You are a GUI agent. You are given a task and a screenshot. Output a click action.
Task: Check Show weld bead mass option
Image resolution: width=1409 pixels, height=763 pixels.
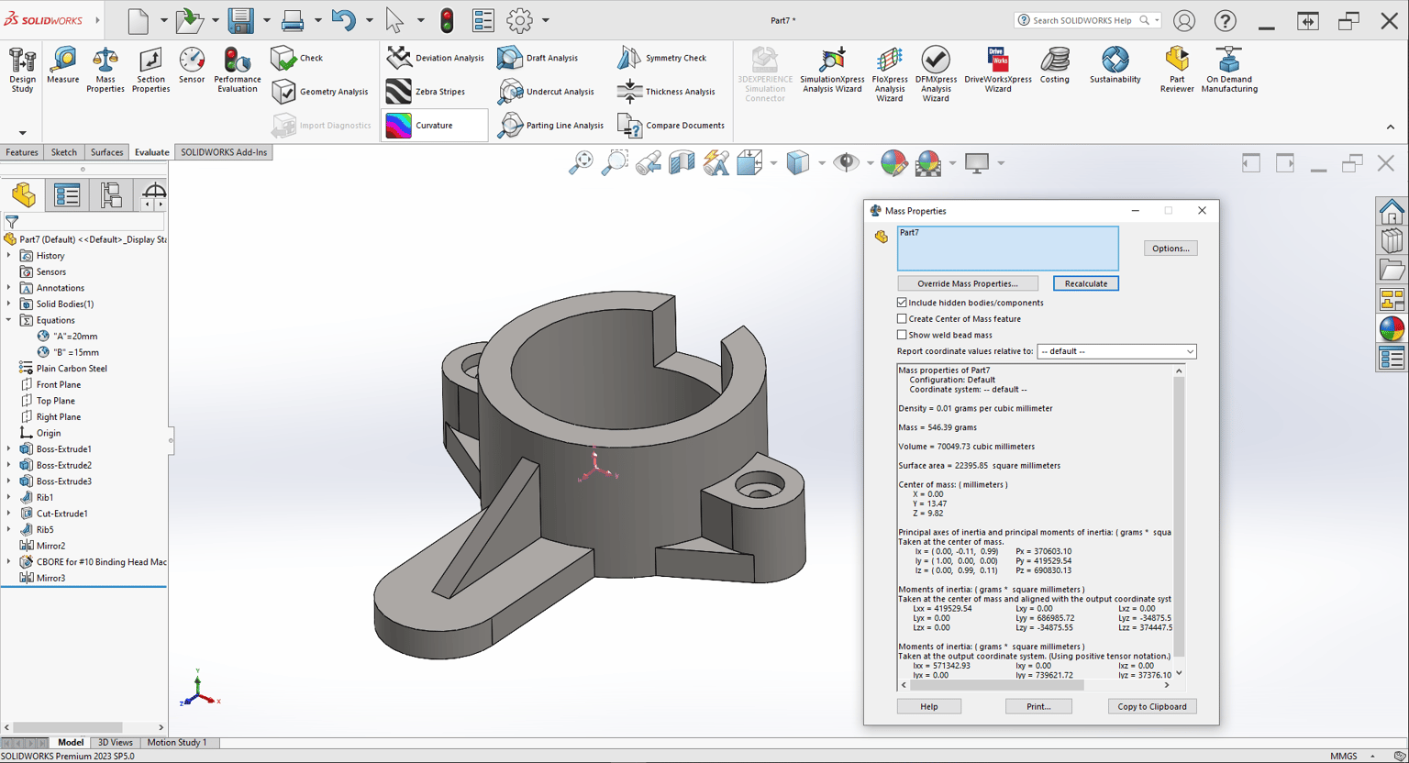(x=902, y=336)
